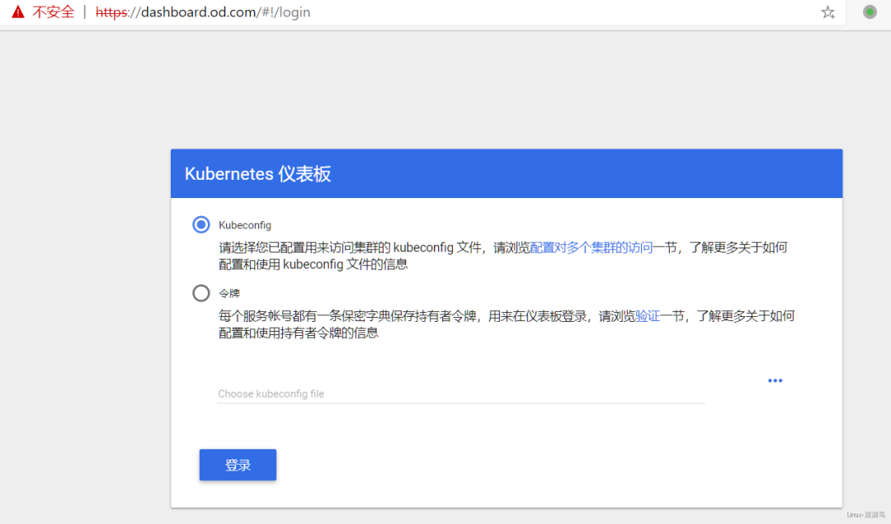
Task: Open the 验证 documentation link
Action: [647, 315]
